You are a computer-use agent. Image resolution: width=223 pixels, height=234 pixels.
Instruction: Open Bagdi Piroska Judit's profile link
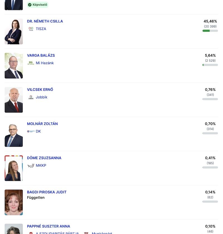click(x=47, y=192)
